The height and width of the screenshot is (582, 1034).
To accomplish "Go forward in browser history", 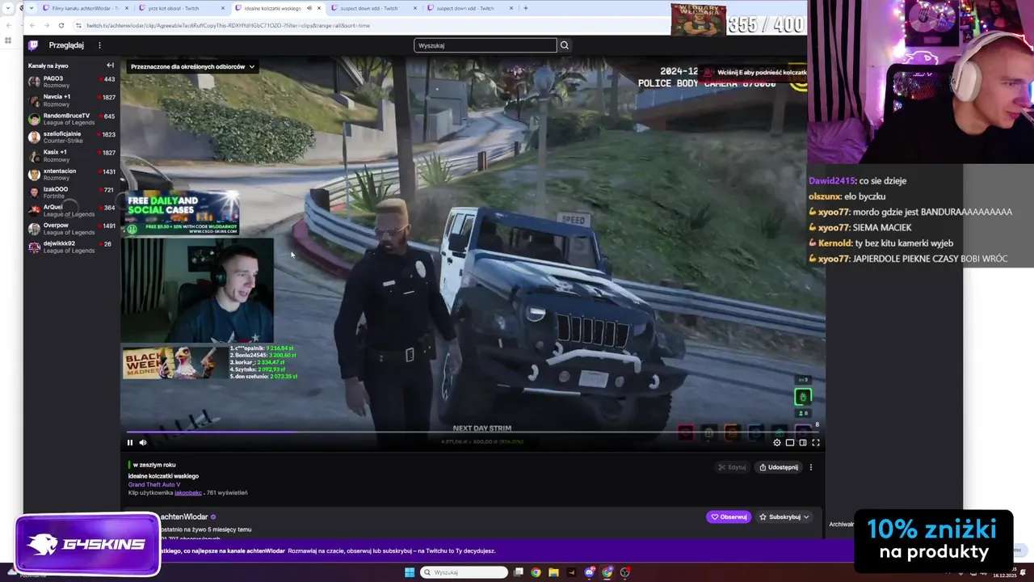I will 46,25.
